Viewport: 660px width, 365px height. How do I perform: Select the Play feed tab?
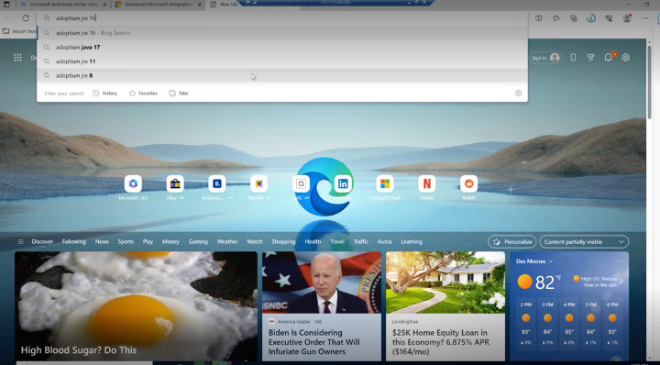[148, 241]
